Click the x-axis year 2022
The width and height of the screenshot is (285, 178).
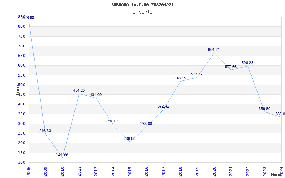coord(248,172)
